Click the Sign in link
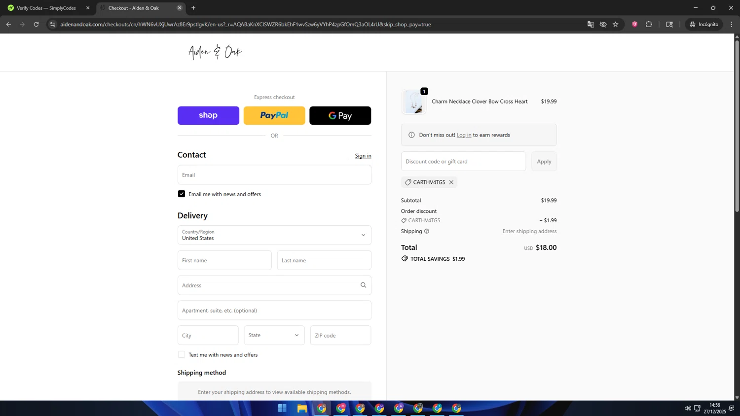This screenshot has width=740, height=416. (363, 156)
